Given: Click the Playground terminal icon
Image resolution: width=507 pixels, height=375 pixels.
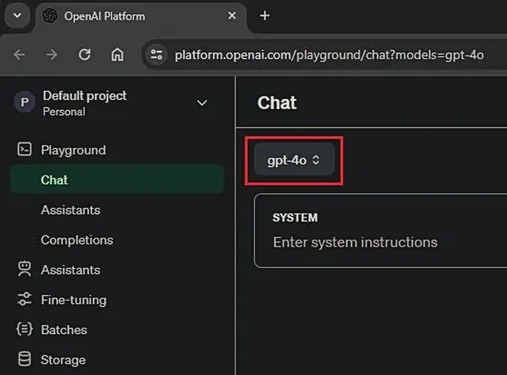Looking at the screenshot, I should pyautogui.click(x=24, y=150).
